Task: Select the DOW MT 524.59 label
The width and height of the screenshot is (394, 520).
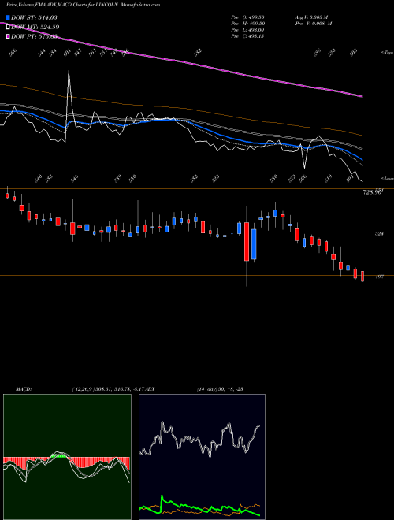Action: tap(35, 27)
